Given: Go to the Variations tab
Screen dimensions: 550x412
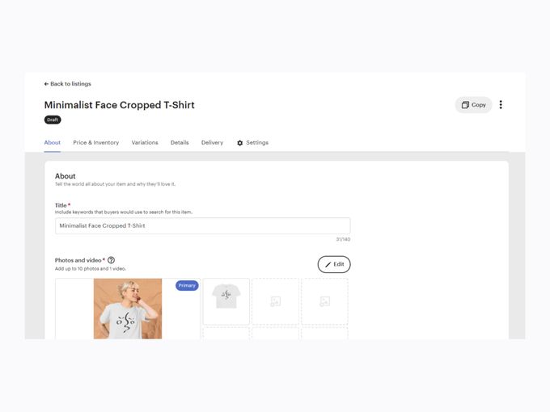Looking at the screenshot, I should [145, 143].
